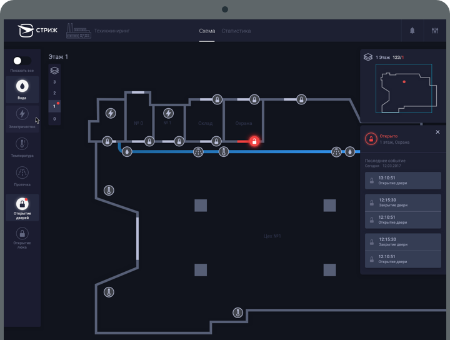The height and width of the screenshot is (340, 450).
Task: Close the Открыто details panel
Action: (x=437, y=132)
